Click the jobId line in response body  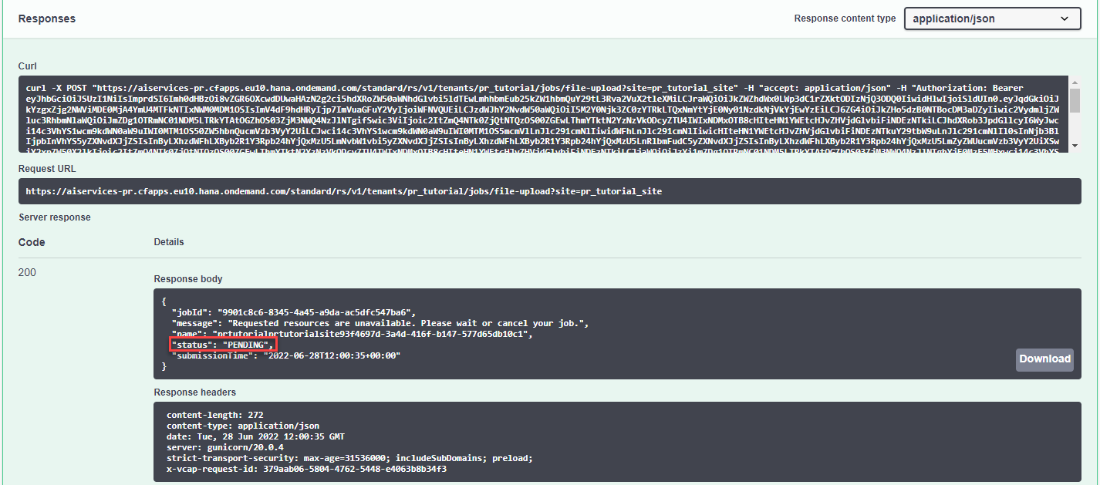tap(294, 312)
